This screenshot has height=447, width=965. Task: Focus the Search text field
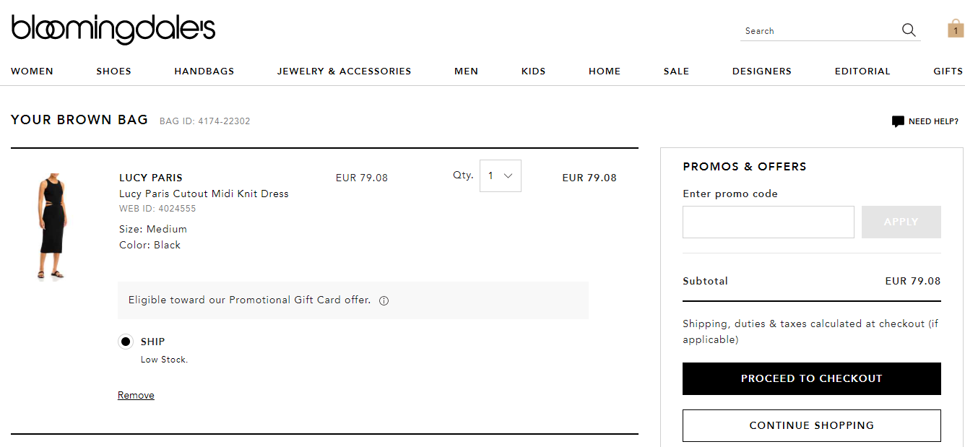point(820,31)
